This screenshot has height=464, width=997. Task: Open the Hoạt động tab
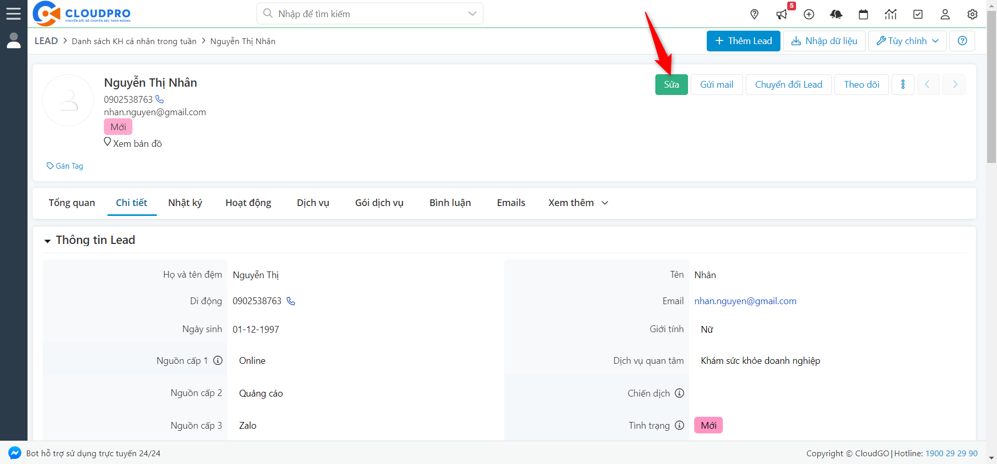click(x=248, y=203)
